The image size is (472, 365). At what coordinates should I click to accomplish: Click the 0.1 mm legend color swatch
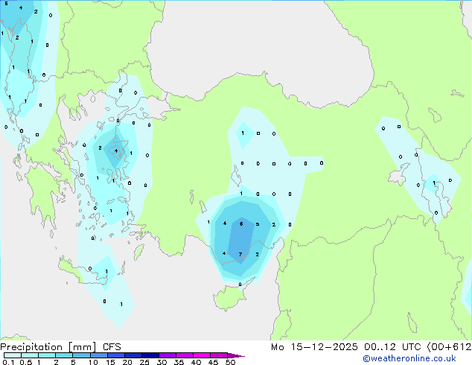[13, 355]
